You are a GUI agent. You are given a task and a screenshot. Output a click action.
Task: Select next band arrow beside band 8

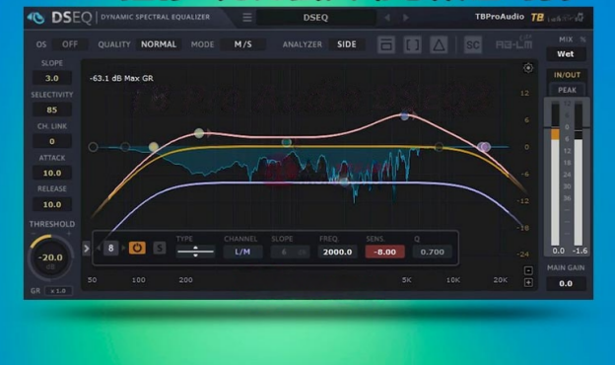coord(123,248)
